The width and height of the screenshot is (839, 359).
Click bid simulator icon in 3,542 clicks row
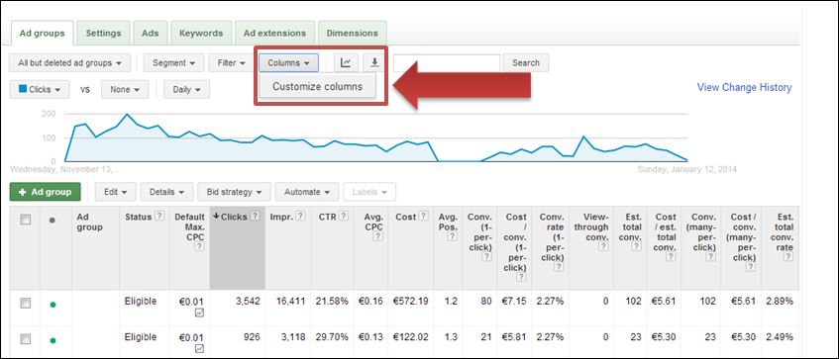coord(199,314)
